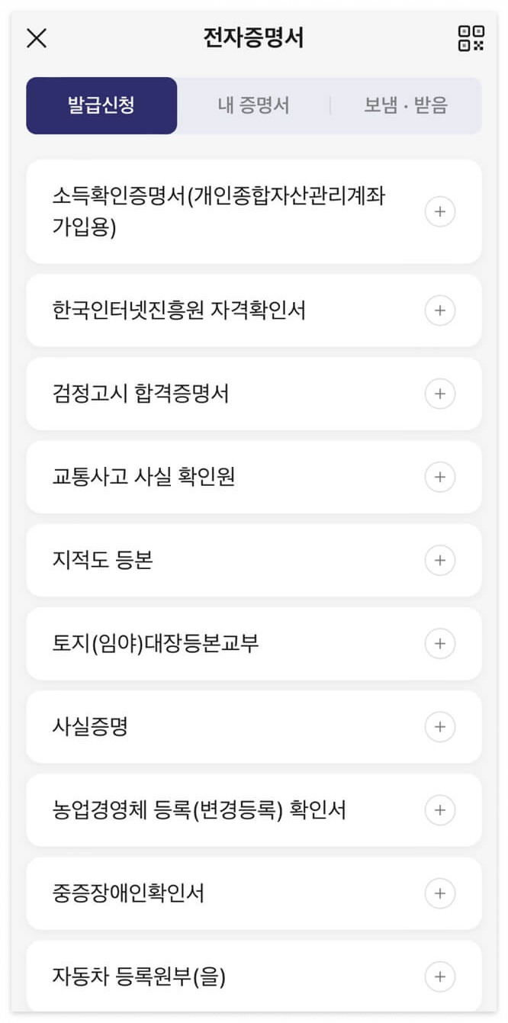Expand the 교통사고 사실 확인원 entry
Screen dimensions: 508x1023
[x=440, y=477]
